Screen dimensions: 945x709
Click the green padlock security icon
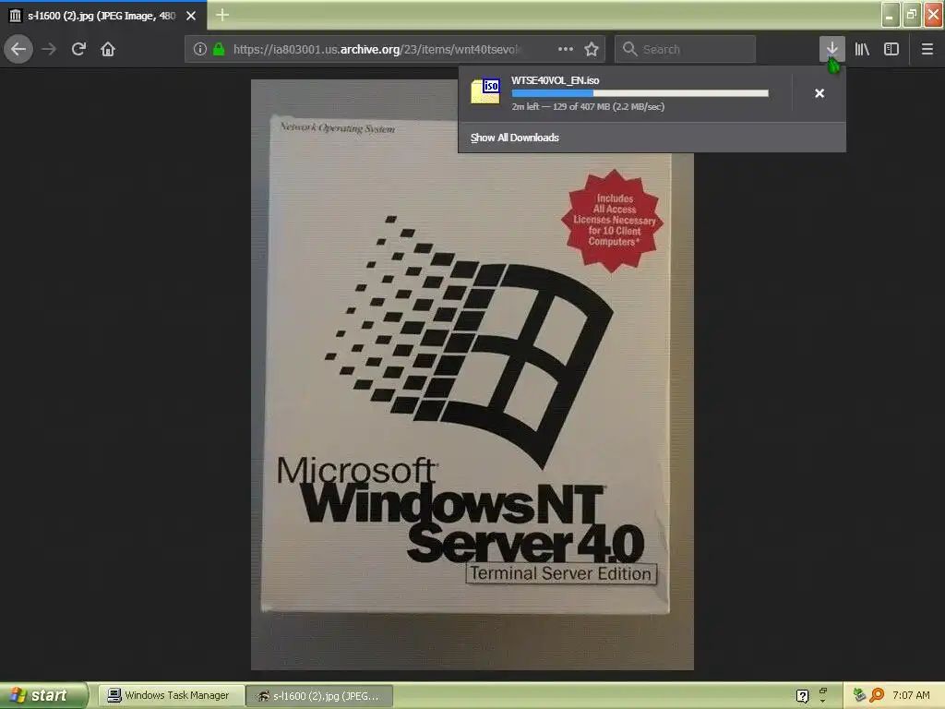pos(219,49)
